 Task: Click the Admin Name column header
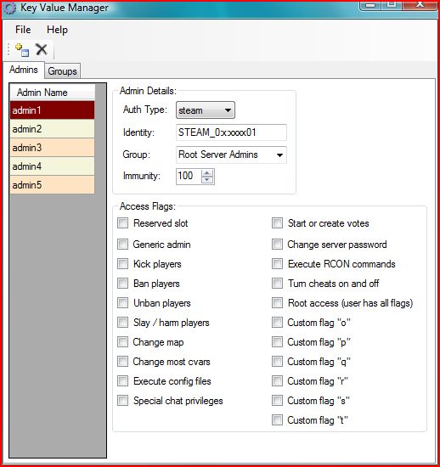pyautogui.click(x=52, y=92)
